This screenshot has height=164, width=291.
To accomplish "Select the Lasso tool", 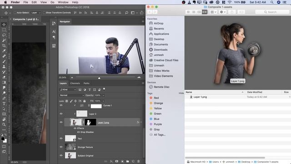I will [x=4, y=35].
